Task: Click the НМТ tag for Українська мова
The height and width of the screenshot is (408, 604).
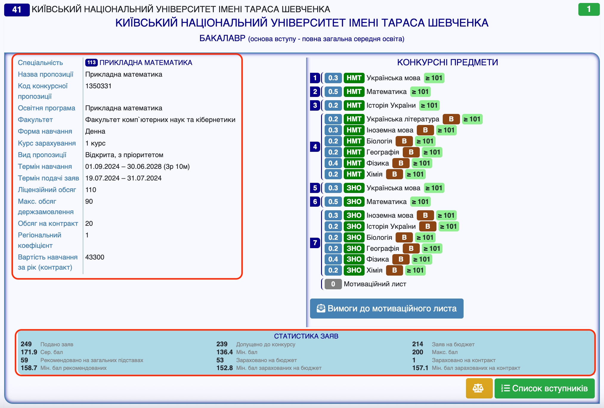Action: (354, 78)
